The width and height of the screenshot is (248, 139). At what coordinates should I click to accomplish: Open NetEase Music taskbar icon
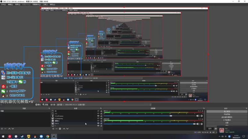10,137
